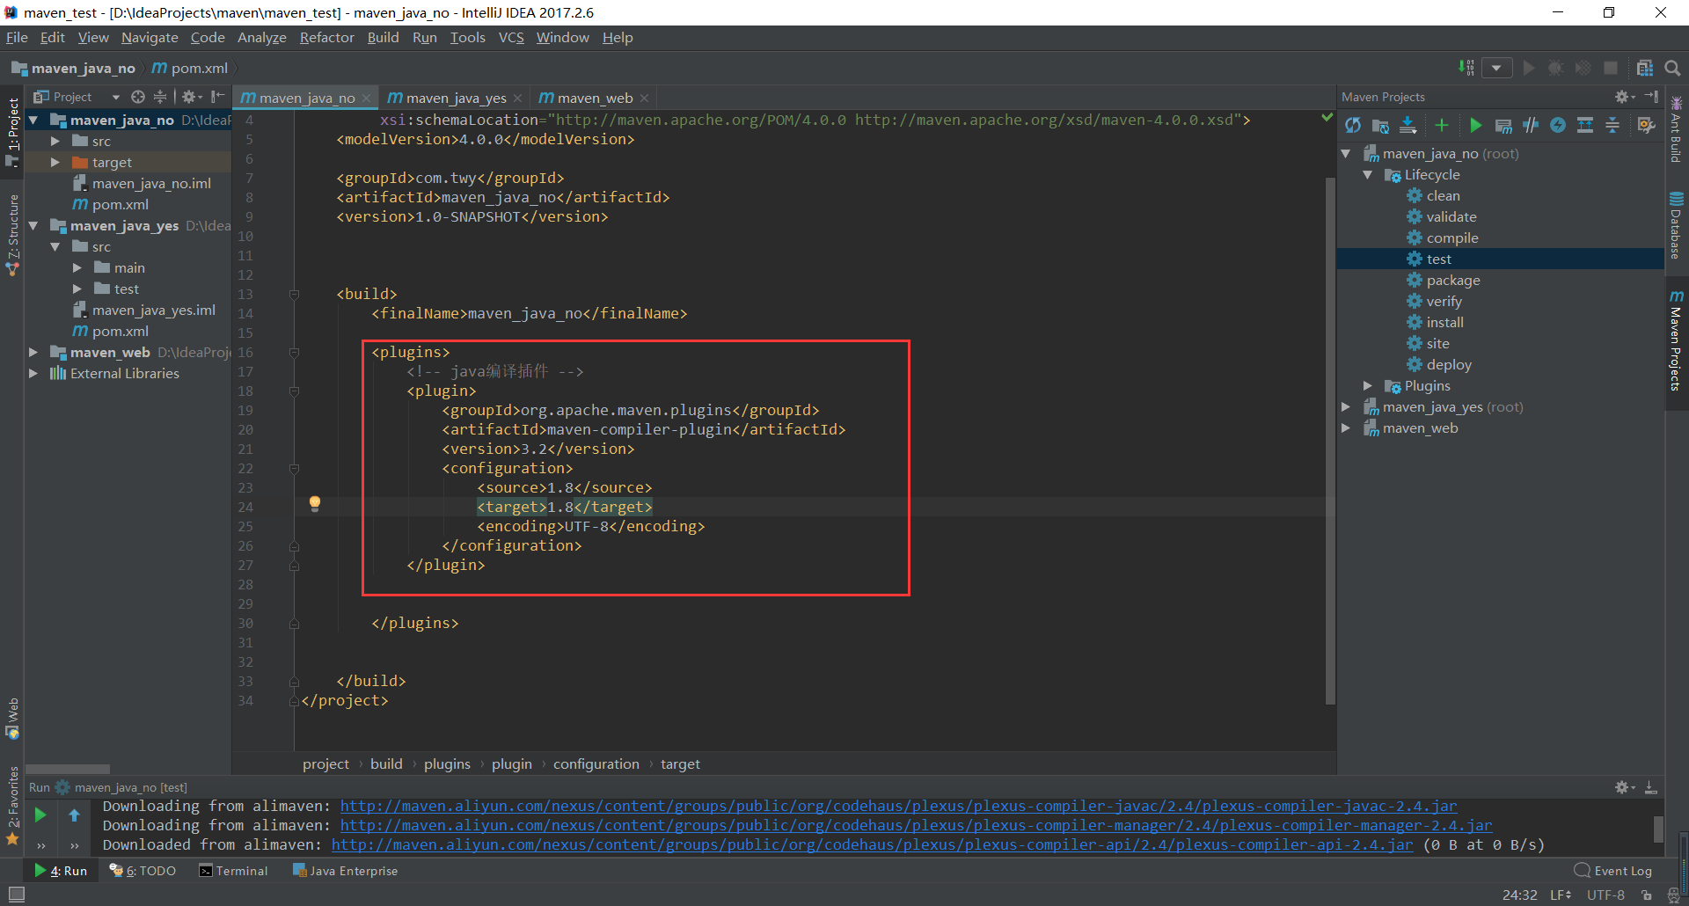
Task: Expand all nodes in Maven Projects
Action: point(1585,126)
